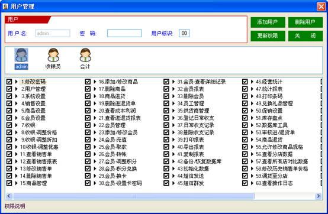
Task: Click the 添加用户 button
Action: pyautogui.click(x=268, y=22)
